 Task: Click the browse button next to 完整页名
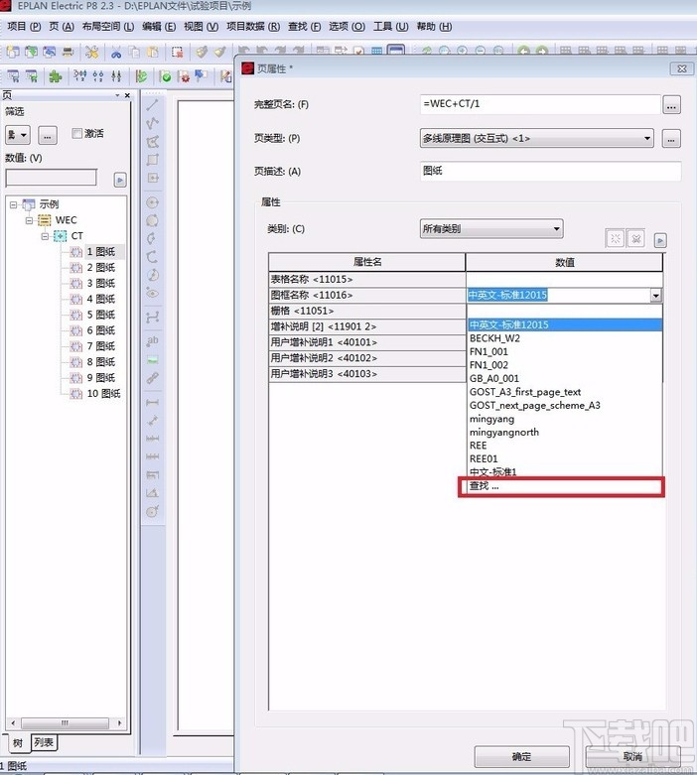[x=671, y=105]
